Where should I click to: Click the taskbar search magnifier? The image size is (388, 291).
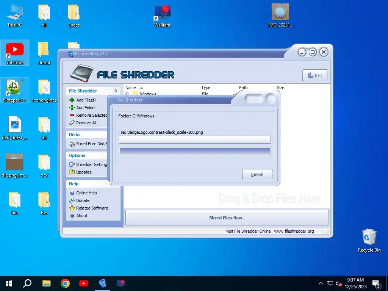point(27,283)
